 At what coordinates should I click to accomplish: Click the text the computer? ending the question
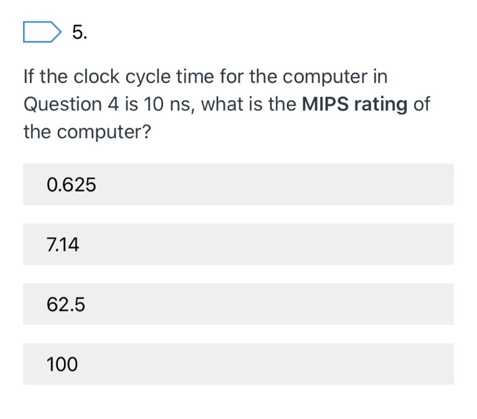click(x=87, y=132)
